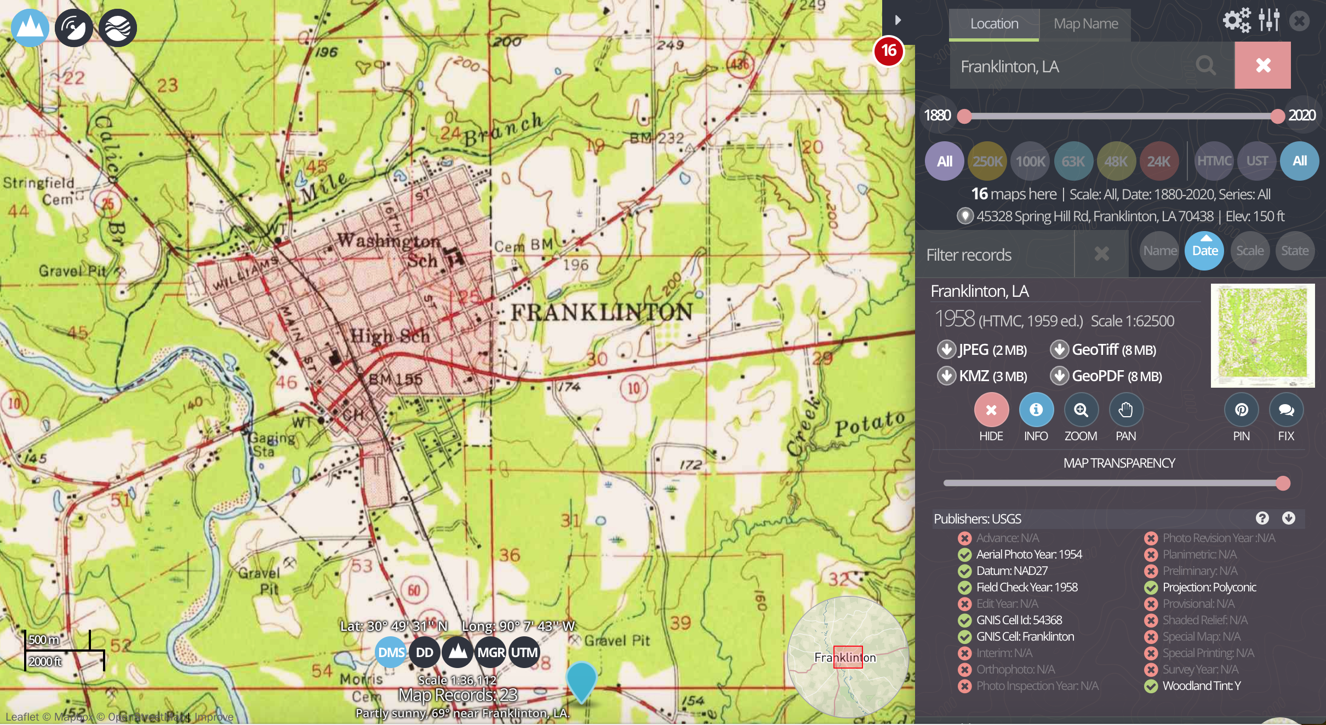The width and height of the screenshot is (1326, 725).
Task: Select the terrain mountain basemap icon
Action: pyautogui.click(x=30, y=27)
